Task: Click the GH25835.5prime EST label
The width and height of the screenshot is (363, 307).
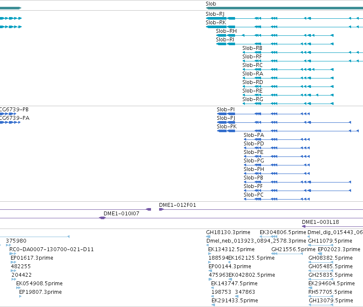Action: point(330,275)
